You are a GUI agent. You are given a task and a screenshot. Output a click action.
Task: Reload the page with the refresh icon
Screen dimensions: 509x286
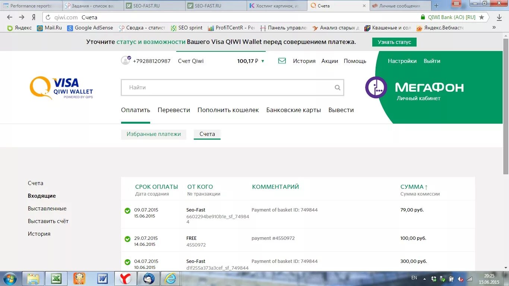(48, 17)
